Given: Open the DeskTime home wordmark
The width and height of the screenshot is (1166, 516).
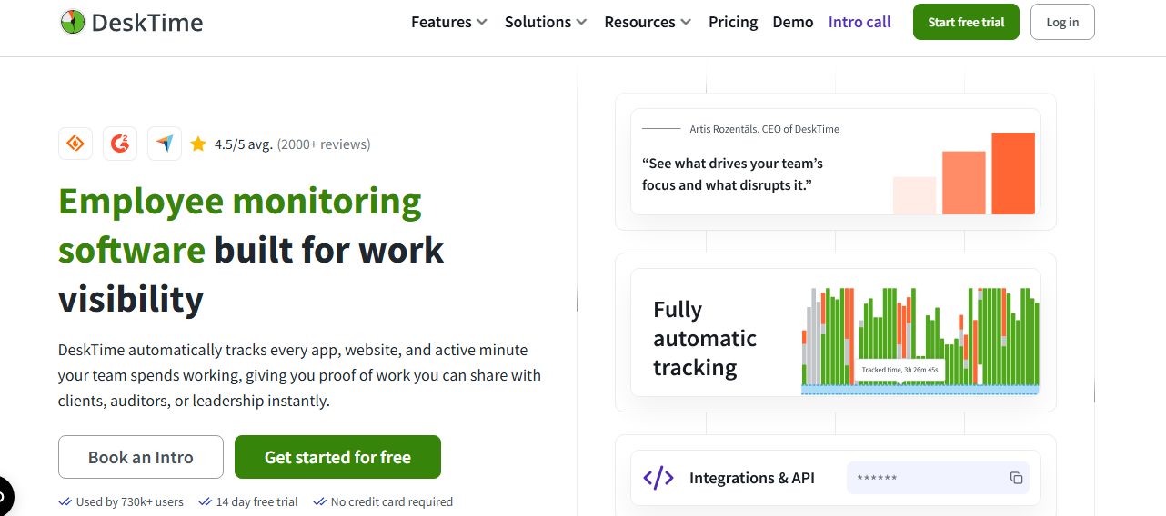Looking at the screenshot, I should coord(146,23).
